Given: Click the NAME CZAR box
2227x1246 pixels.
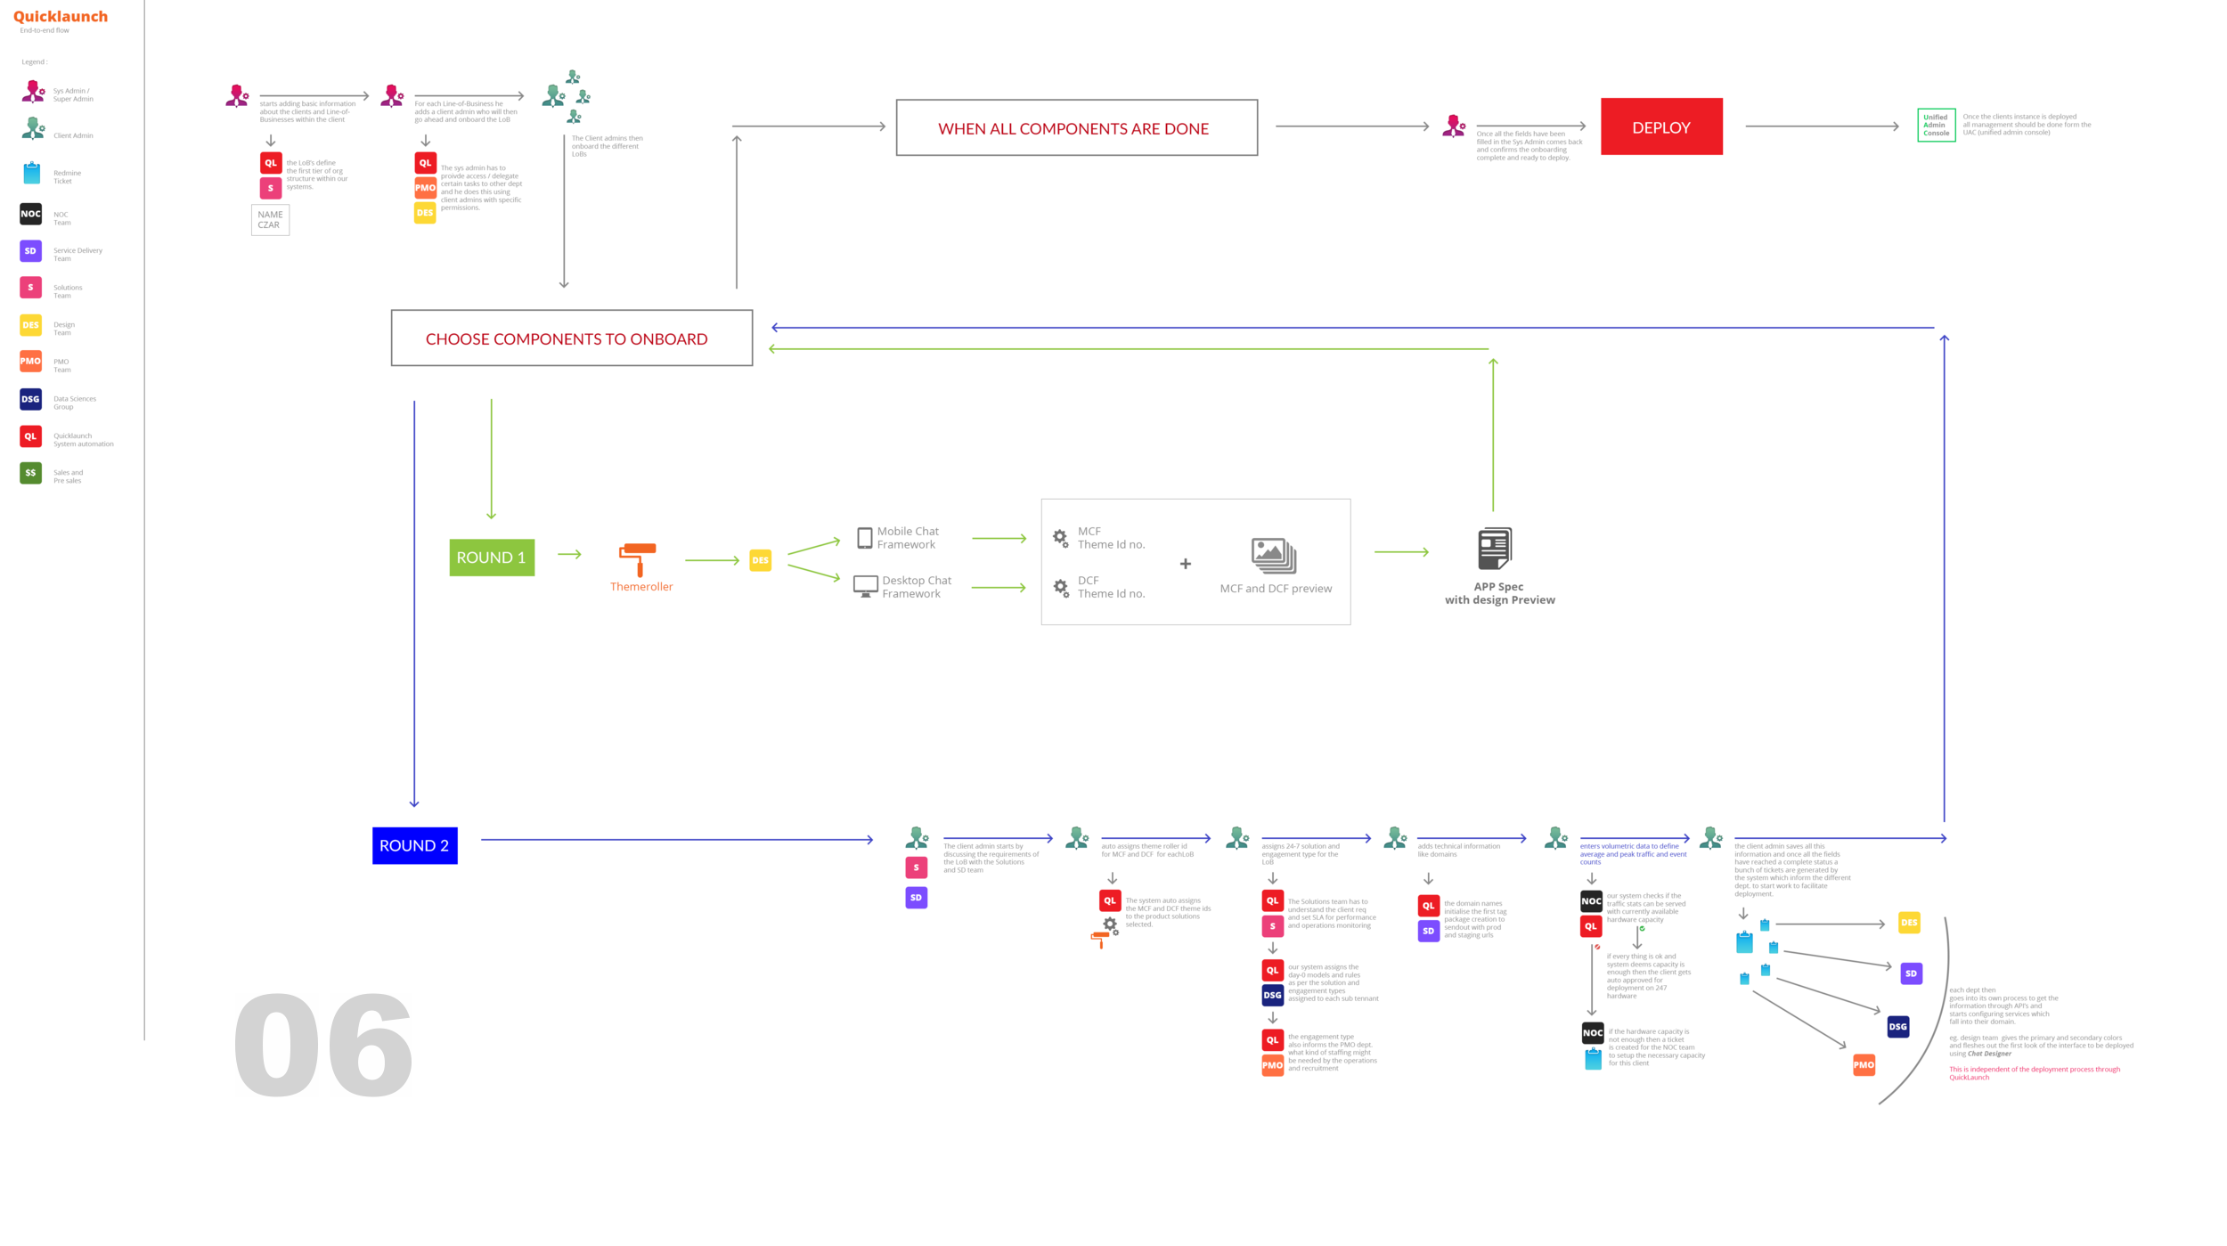Looking at the screenshot, I should point(270,219).
